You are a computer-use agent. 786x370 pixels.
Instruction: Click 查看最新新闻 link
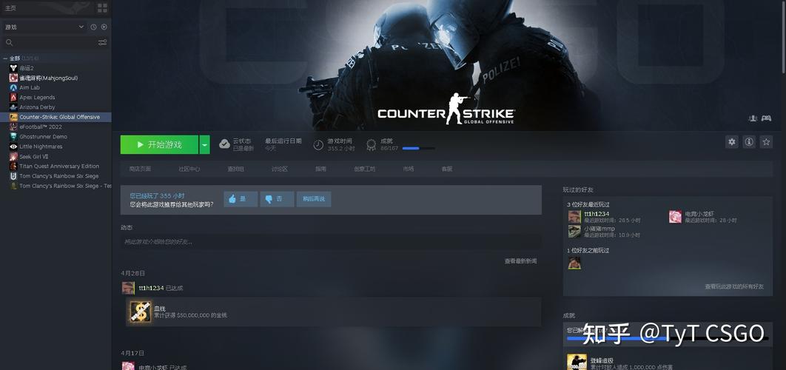click(520, 261)
